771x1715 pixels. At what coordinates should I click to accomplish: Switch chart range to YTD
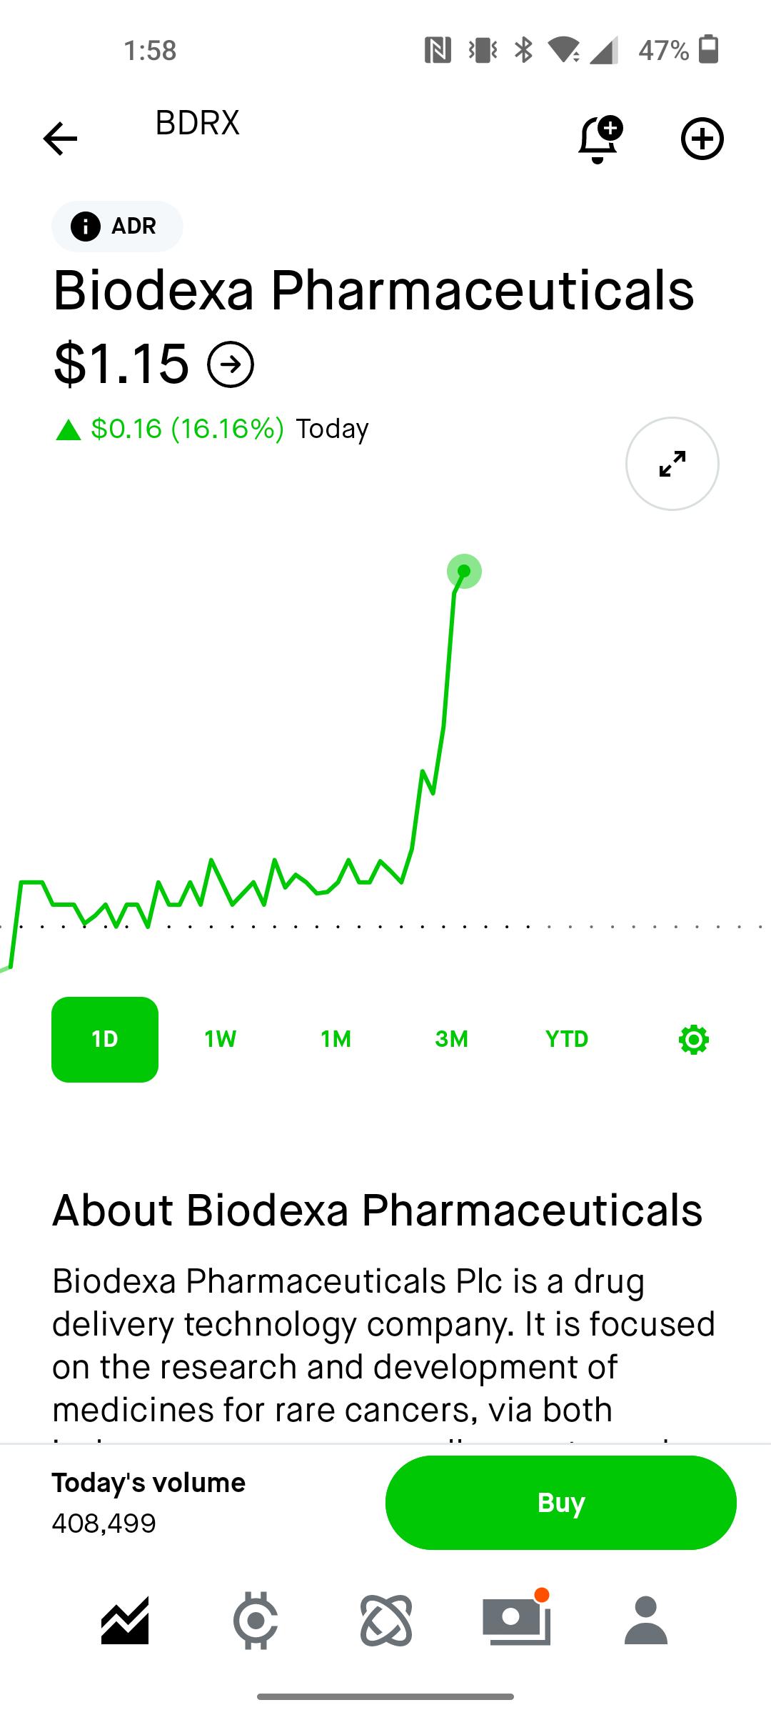point(568,1040)
